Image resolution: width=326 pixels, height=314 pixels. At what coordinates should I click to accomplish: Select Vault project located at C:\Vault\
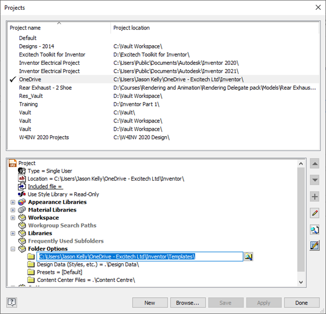click(163, 113)
